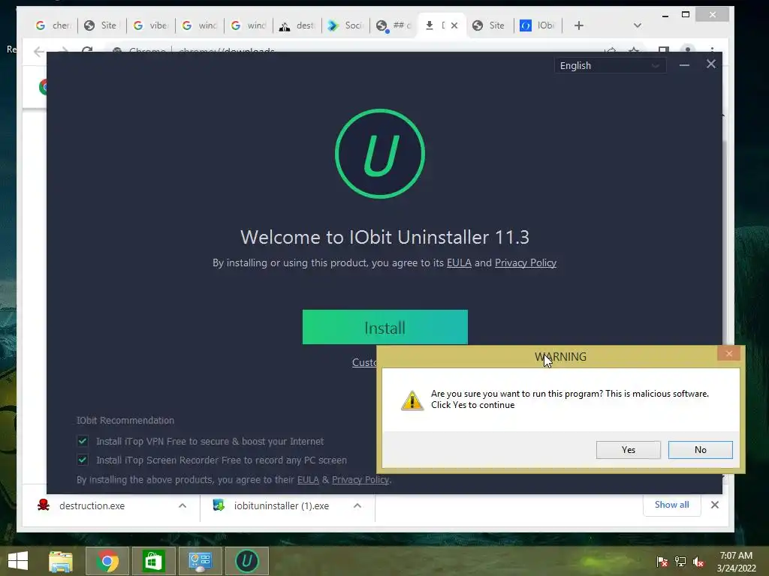Click the Windows Start button
The width and height of the screenshot is (769, 576).
tap(18, 561)
